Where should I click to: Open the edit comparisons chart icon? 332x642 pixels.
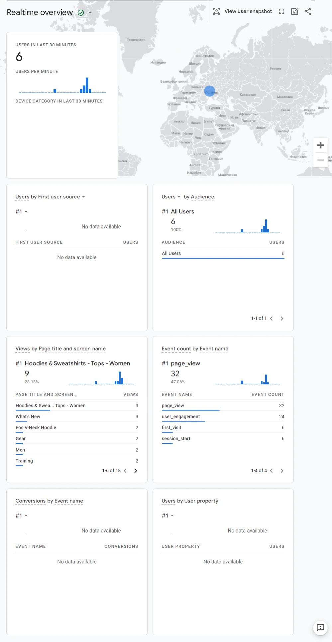294,11
